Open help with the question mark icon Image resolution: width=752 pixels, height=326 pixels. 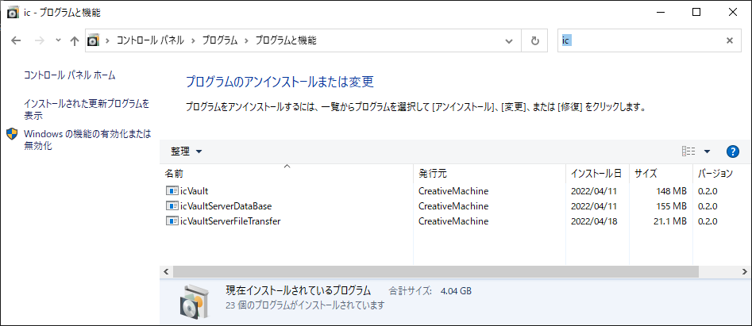pyautogui.click(x=732, y=151)
